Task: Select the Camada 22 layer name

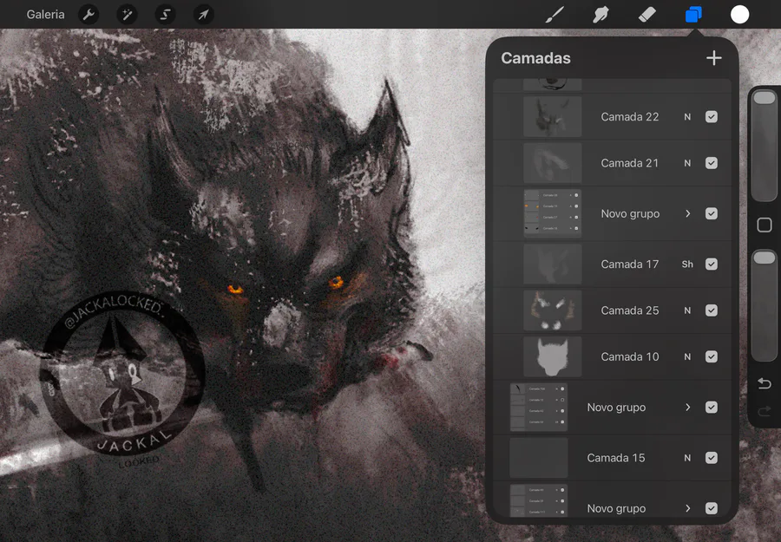Action: 630,117
